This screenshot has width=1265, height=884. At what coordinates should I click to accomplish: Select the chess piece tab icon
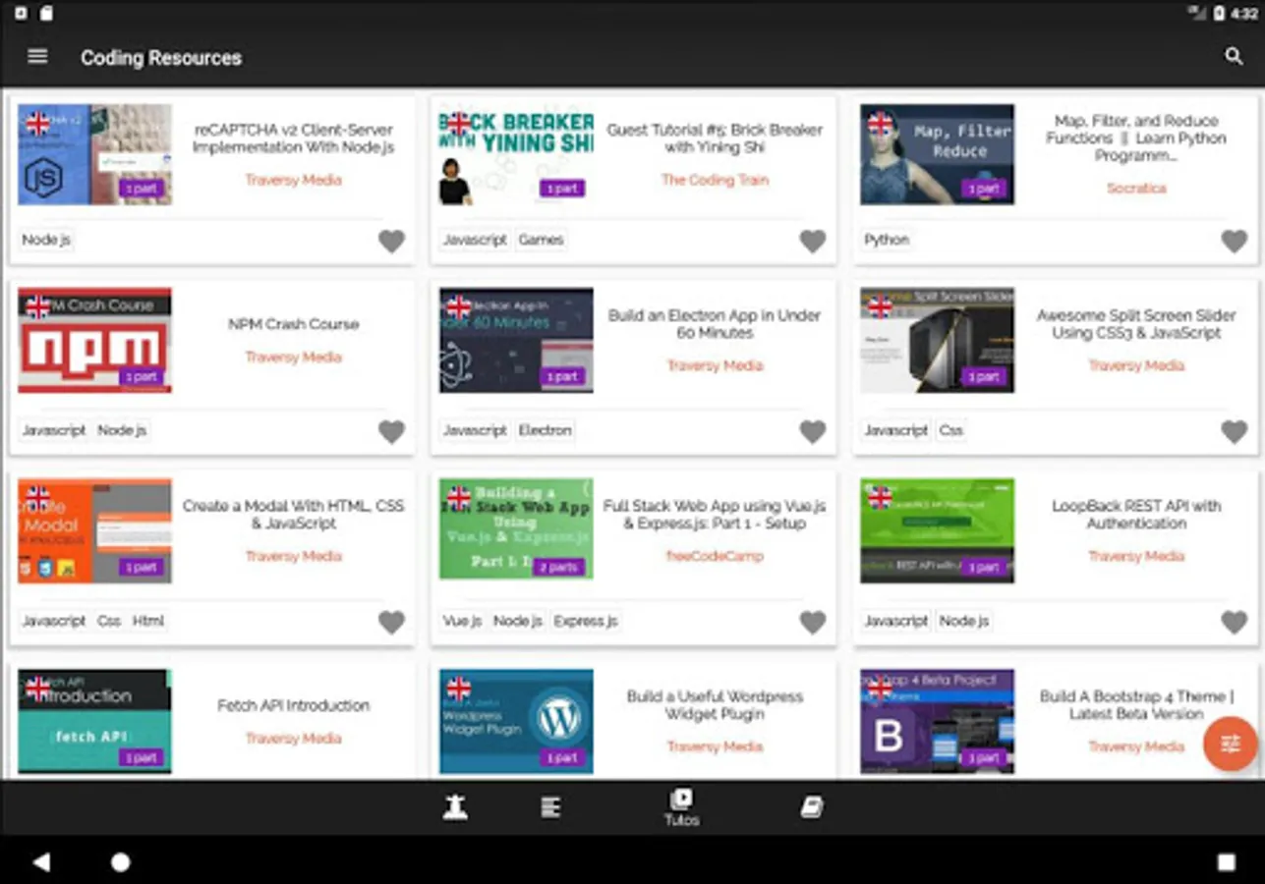pos(454,807)
